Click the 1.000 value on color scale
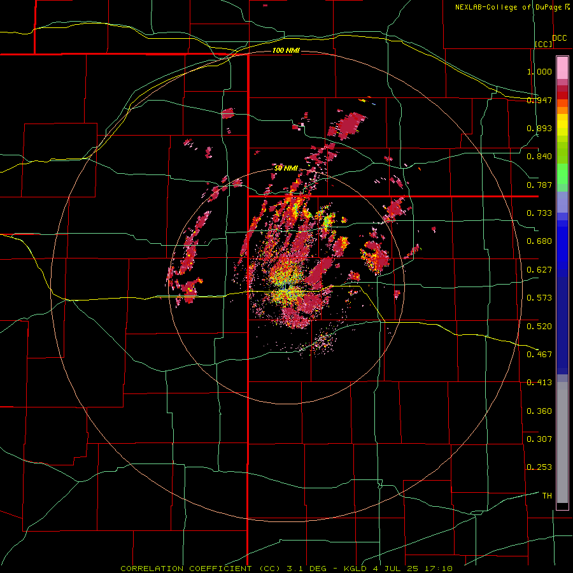 (x=539, y=71)
